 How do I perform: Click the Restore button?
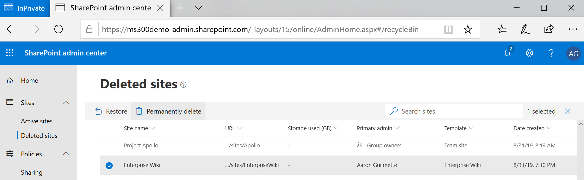pyautogui.click(x=111, y=111)
